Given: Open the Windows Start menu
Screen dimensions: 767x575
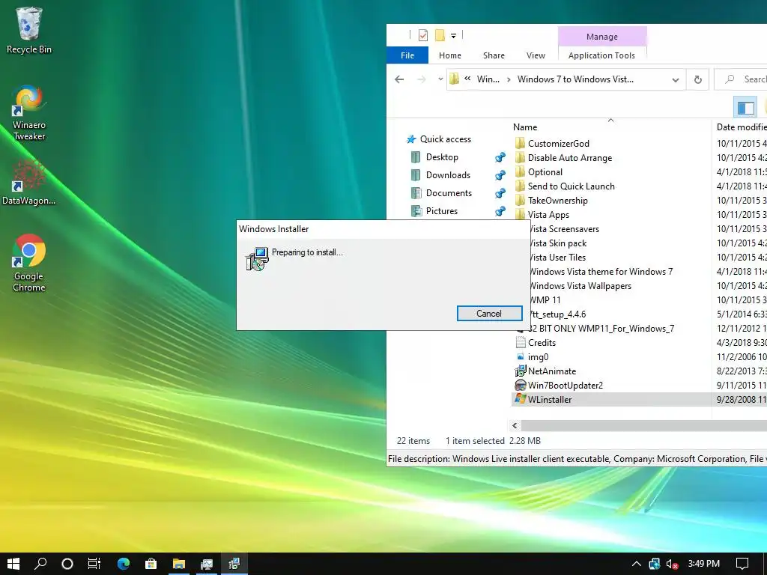Looking at the screenshot, I should pos(13,564).
